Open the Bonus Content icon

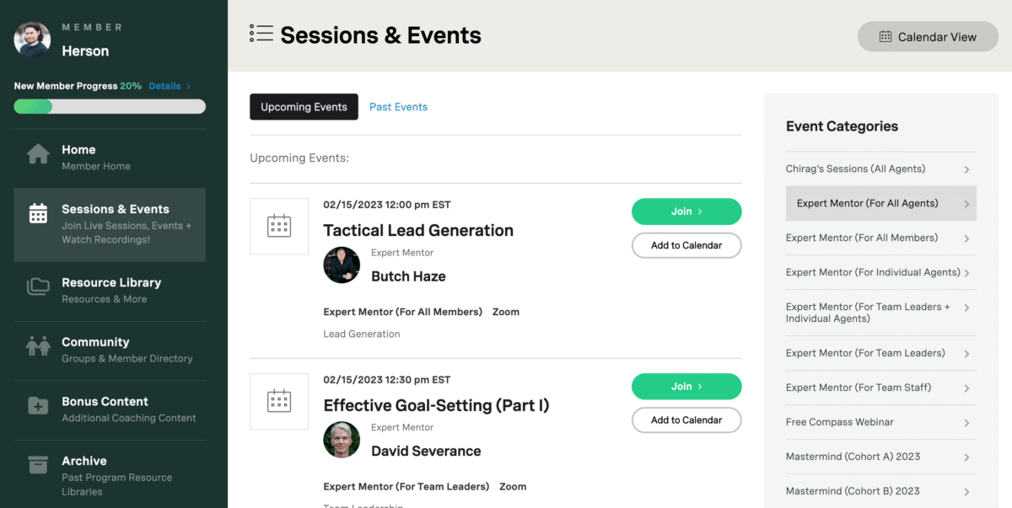point(38,406)
